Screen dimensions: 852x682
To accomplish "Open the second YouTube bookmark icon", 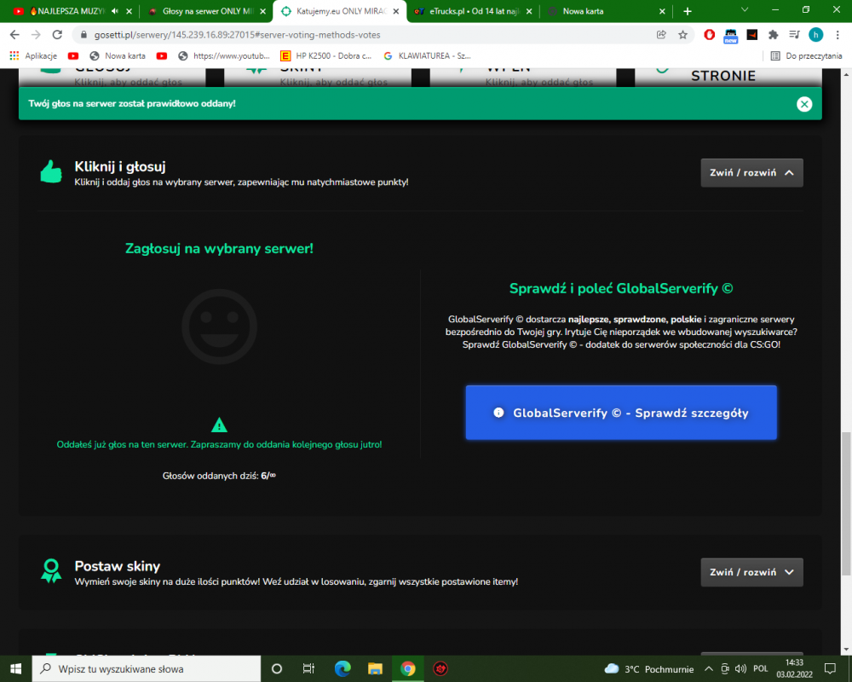I will pos(161,55).
